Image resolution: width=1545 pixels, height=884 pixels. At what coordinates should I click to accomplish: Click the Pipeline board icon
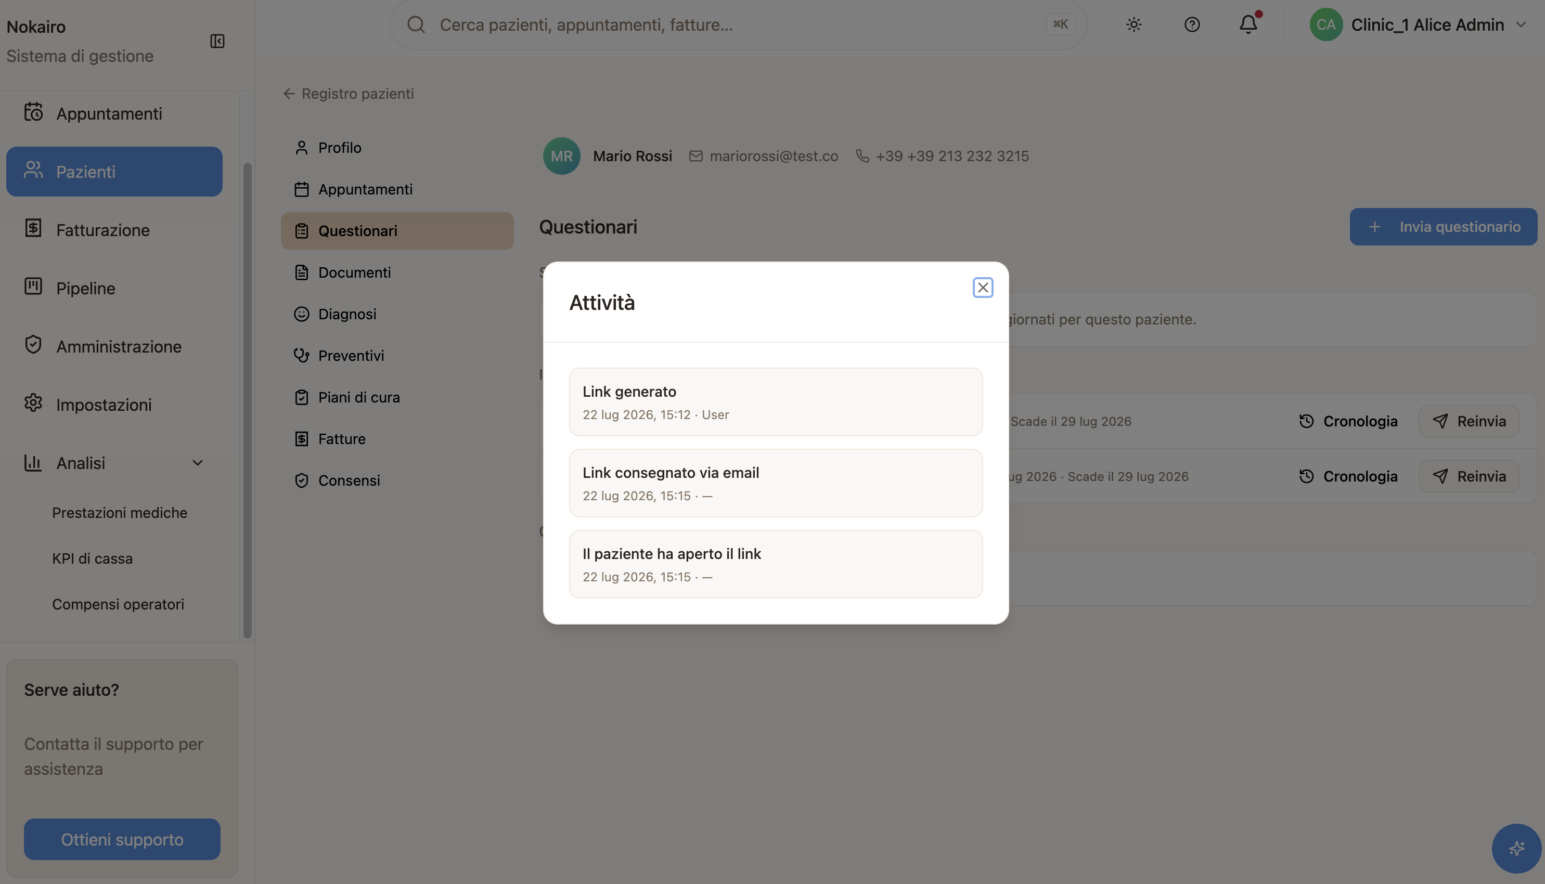coord(33,287)
